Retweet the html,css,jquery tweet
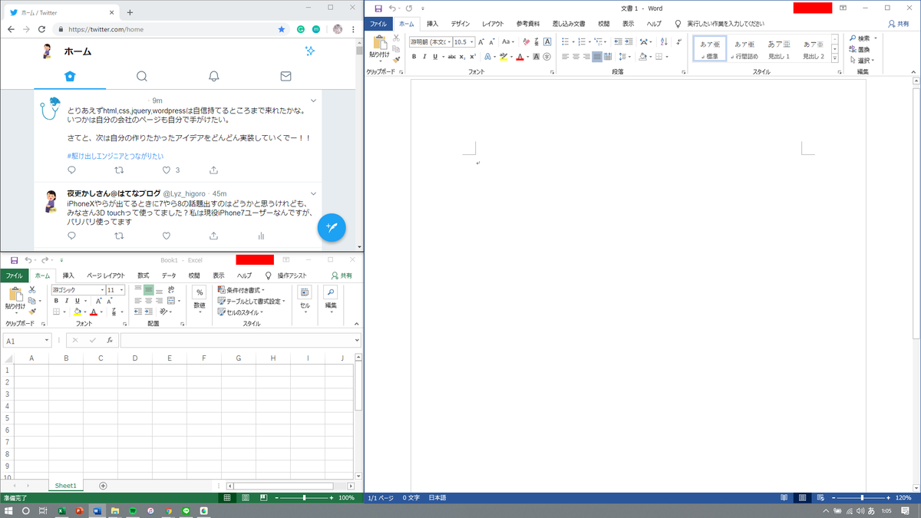 (x=119, y=170)
